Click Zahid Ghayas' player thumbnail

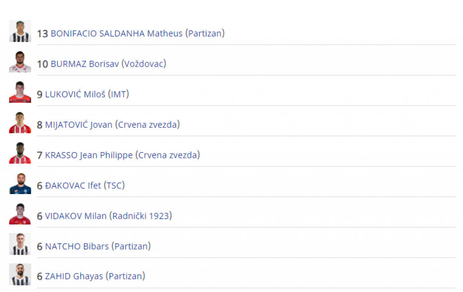point(20,274)
